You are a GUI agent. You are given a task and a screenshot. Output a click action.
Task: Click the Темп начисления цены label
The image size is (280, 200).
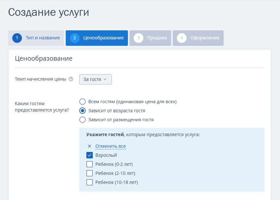[x=40, y=79]
